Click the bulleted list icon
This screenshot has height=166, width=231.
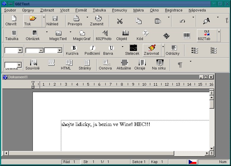[195, 50]
